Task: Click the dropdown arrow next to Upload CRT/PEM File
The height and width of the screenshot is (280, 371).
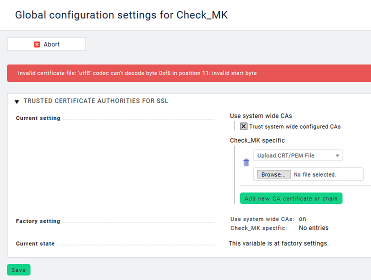Action: pyautogui.click(x=338, y=155)
